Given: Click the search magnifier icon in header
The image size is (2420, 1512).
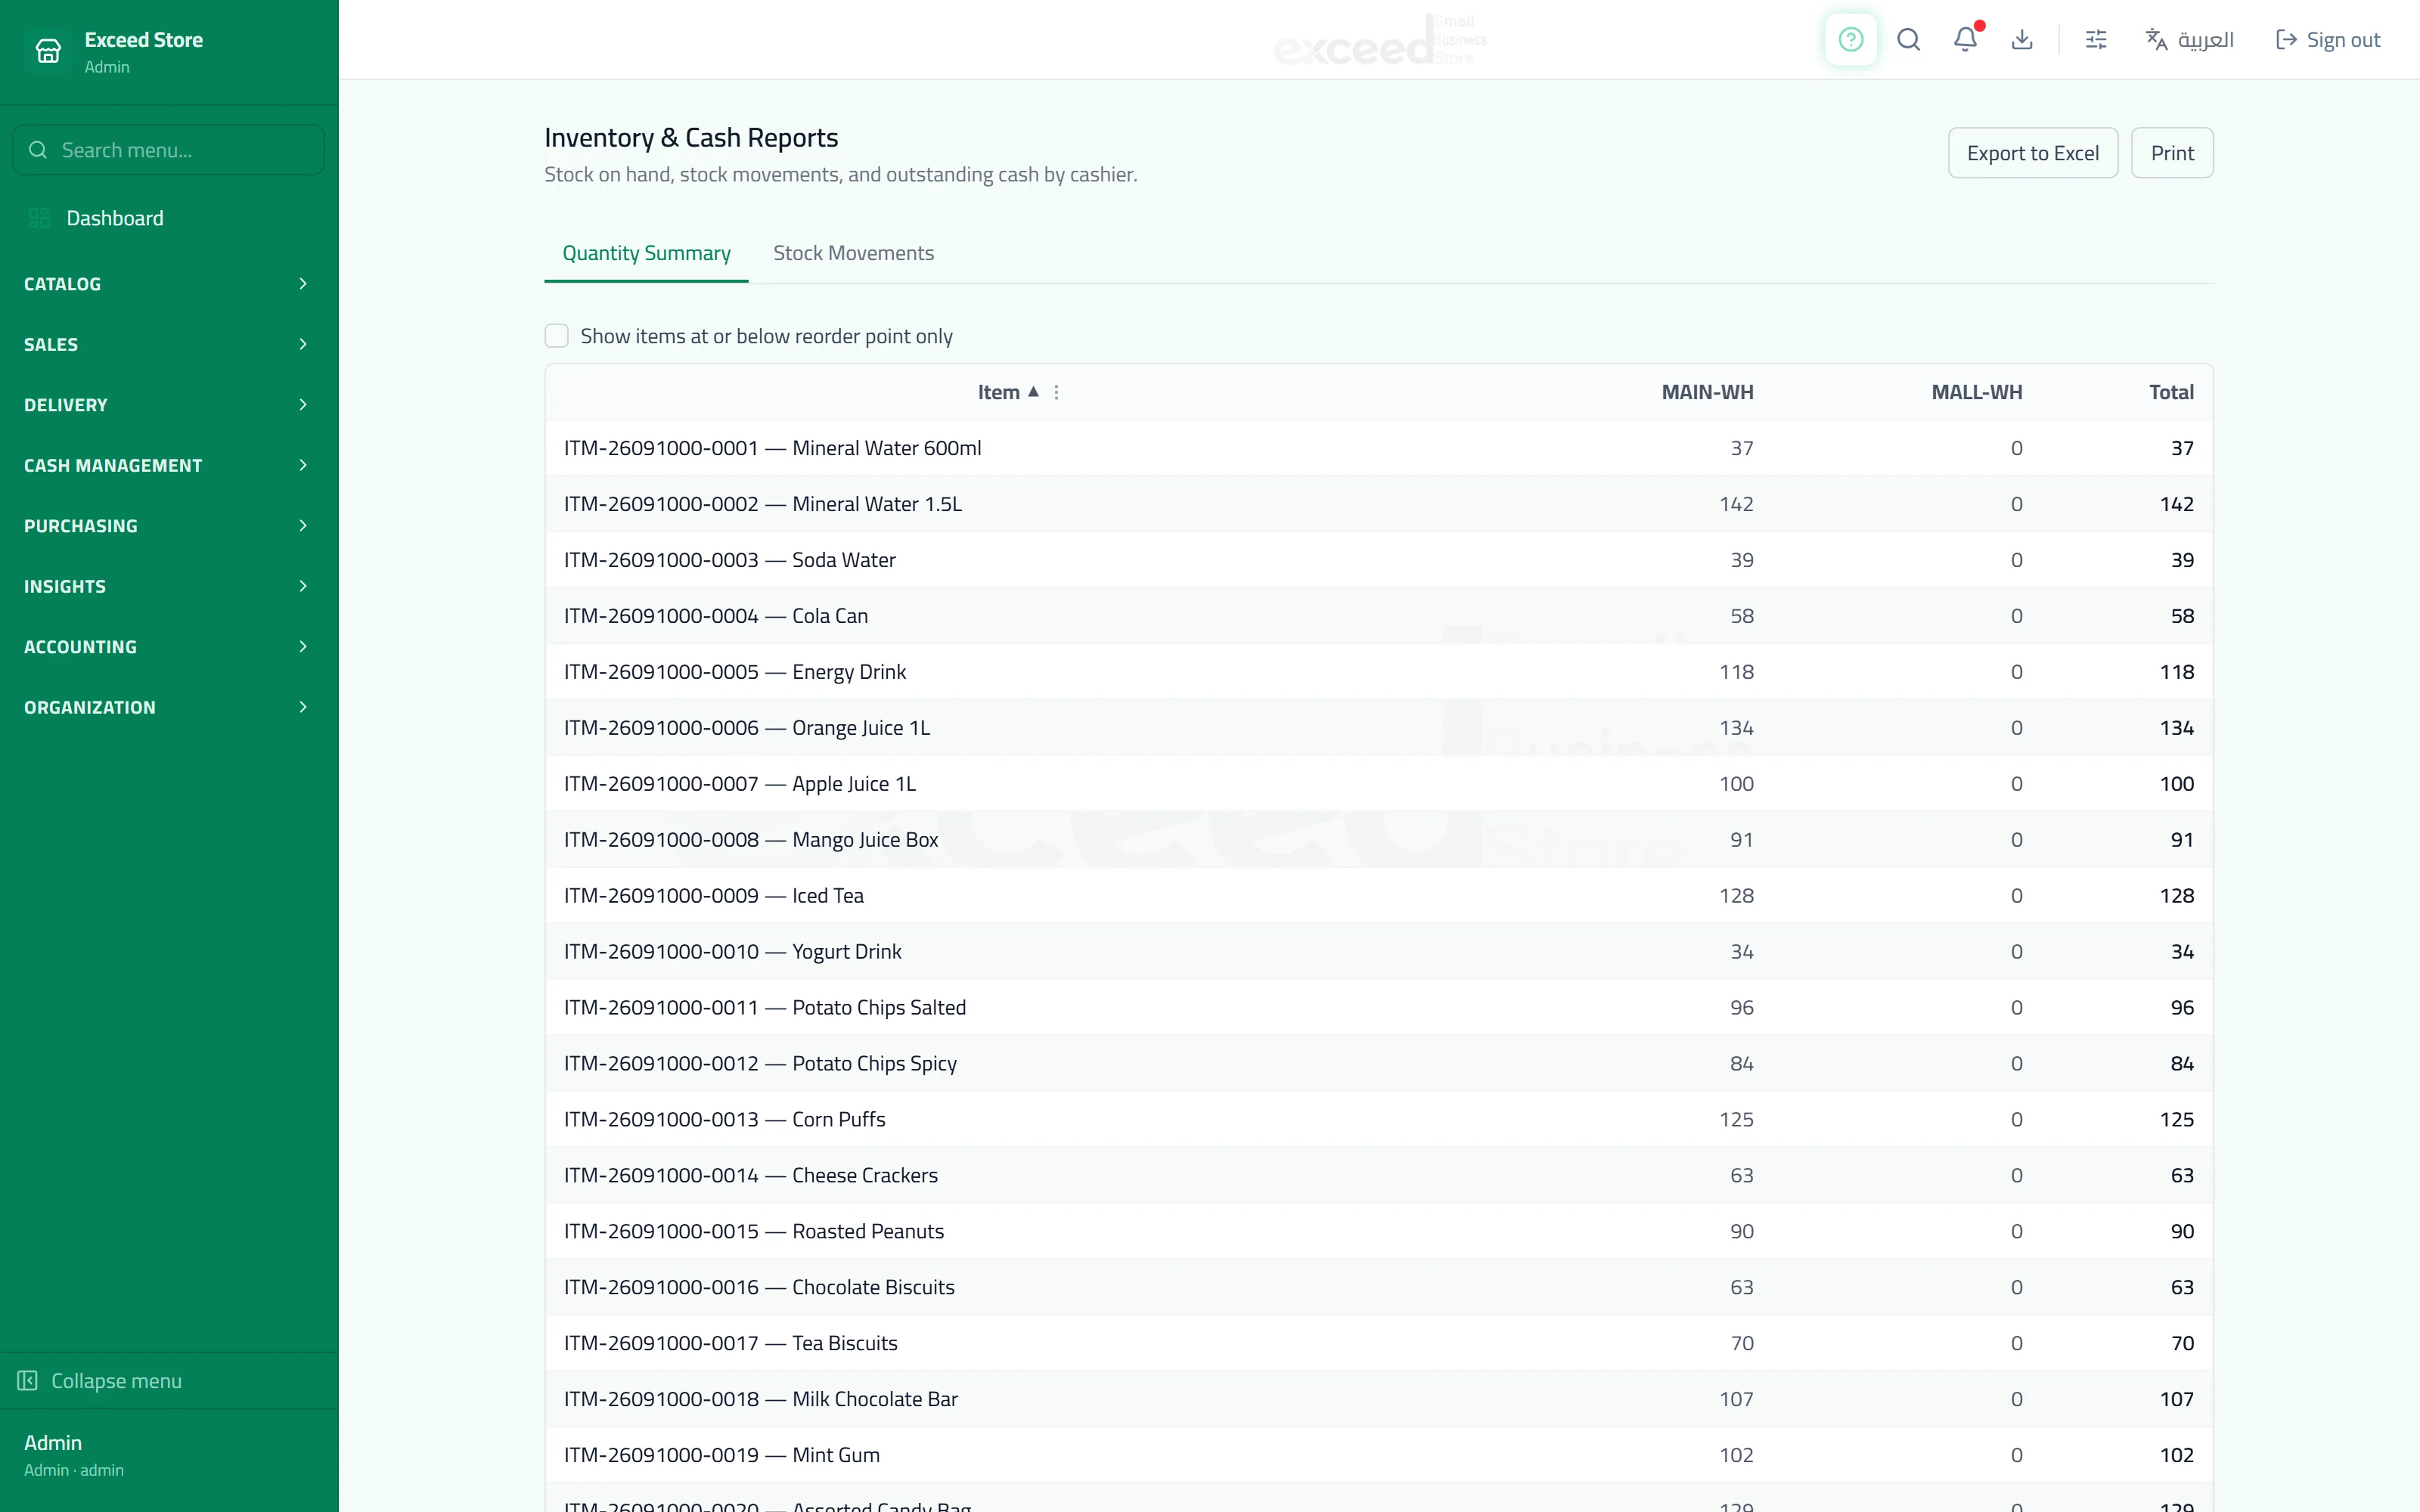Looking at the screenshot, I should (x=1908, y=40).
